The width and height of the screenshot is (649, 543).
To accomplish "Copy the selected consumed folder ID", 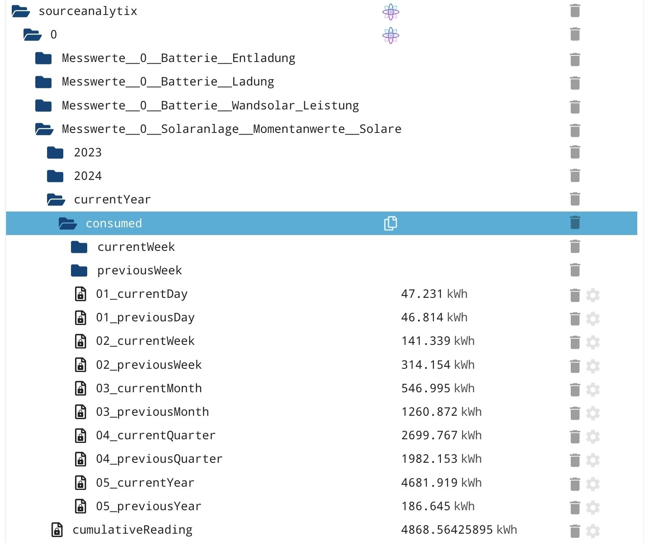I will pyautogui.click(x=390, y=223).
